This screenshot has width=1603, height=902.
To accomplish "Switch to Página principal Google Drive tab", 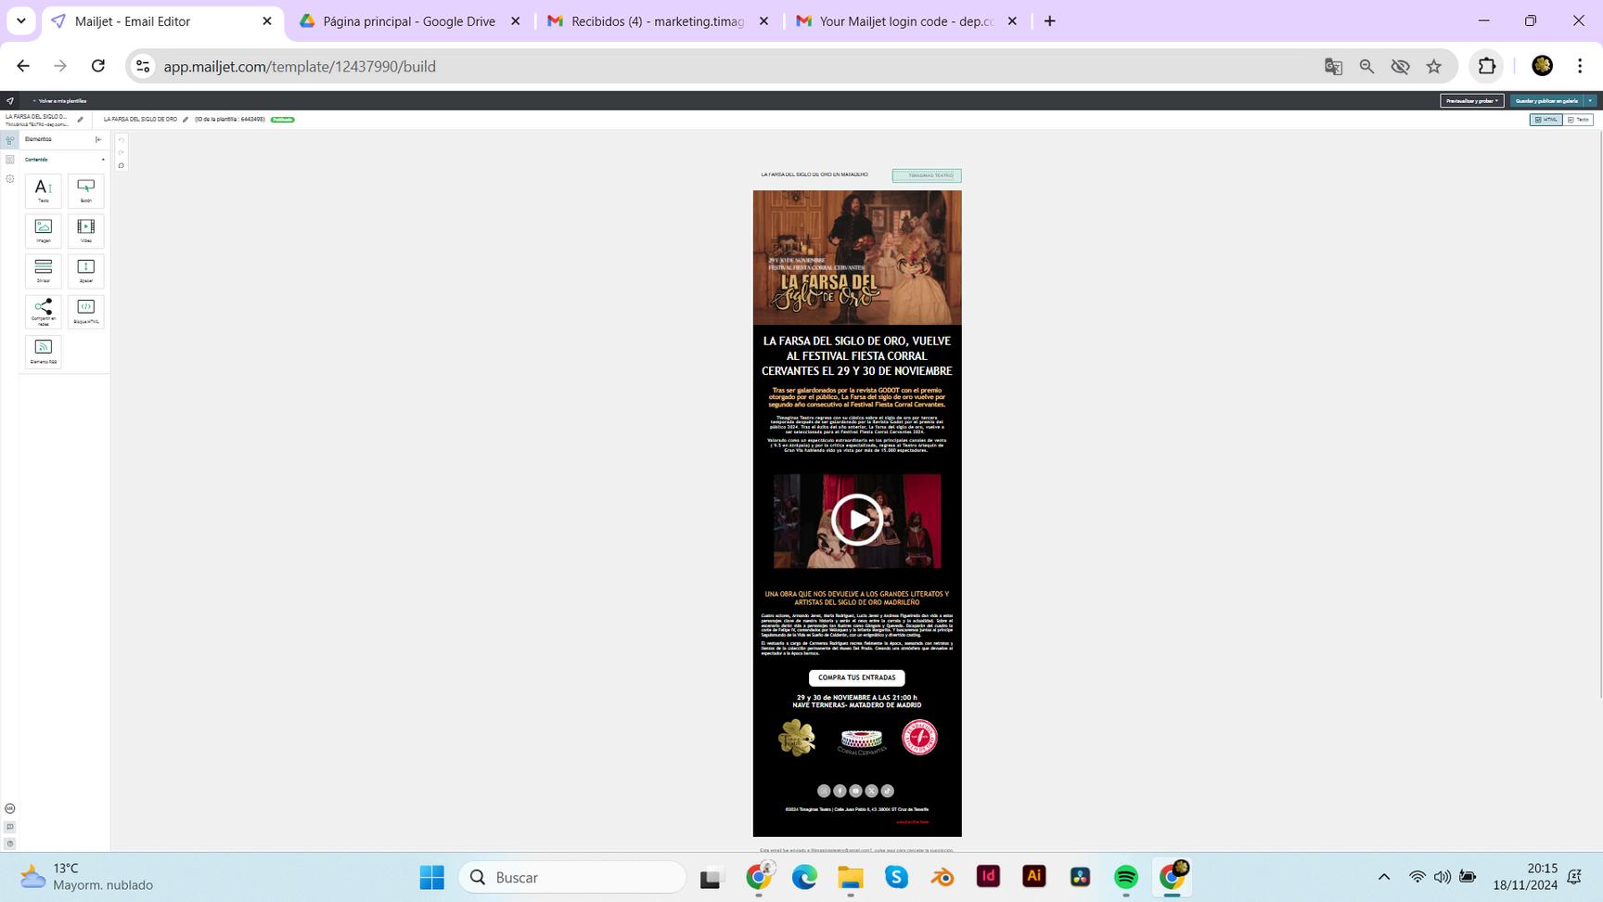I will coord(409,20).
